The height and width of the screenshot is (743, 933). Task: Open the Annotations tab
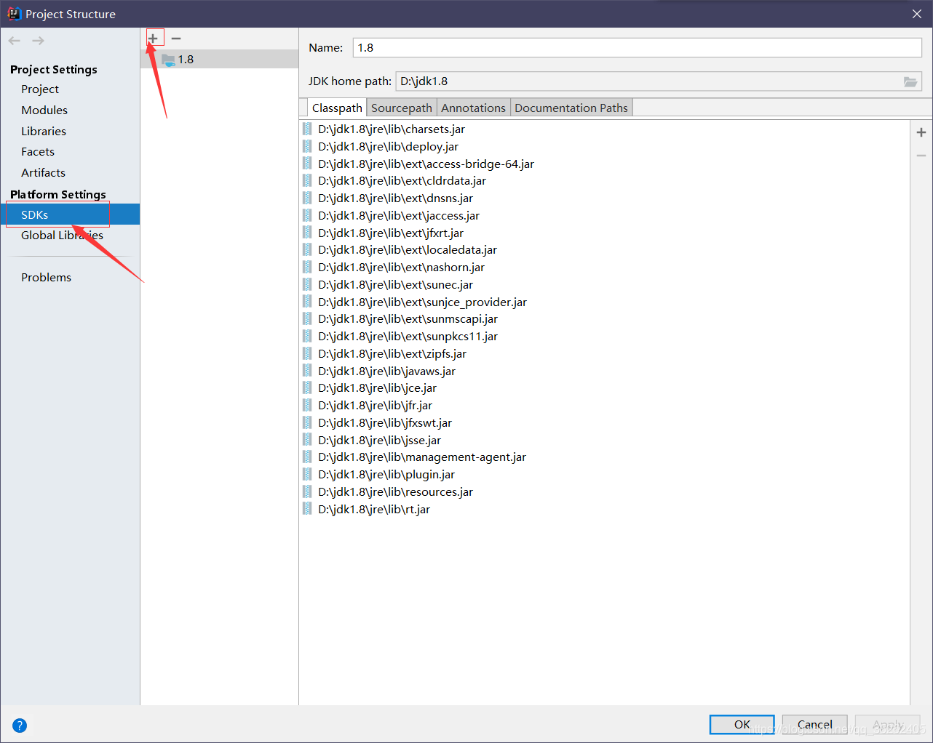473,108
